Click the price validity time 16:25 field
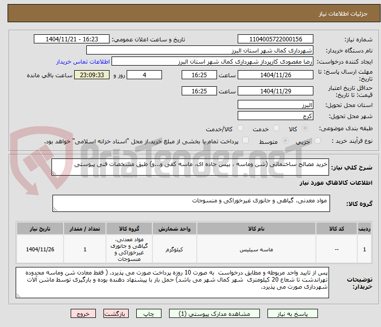 [x=199, y=91]
